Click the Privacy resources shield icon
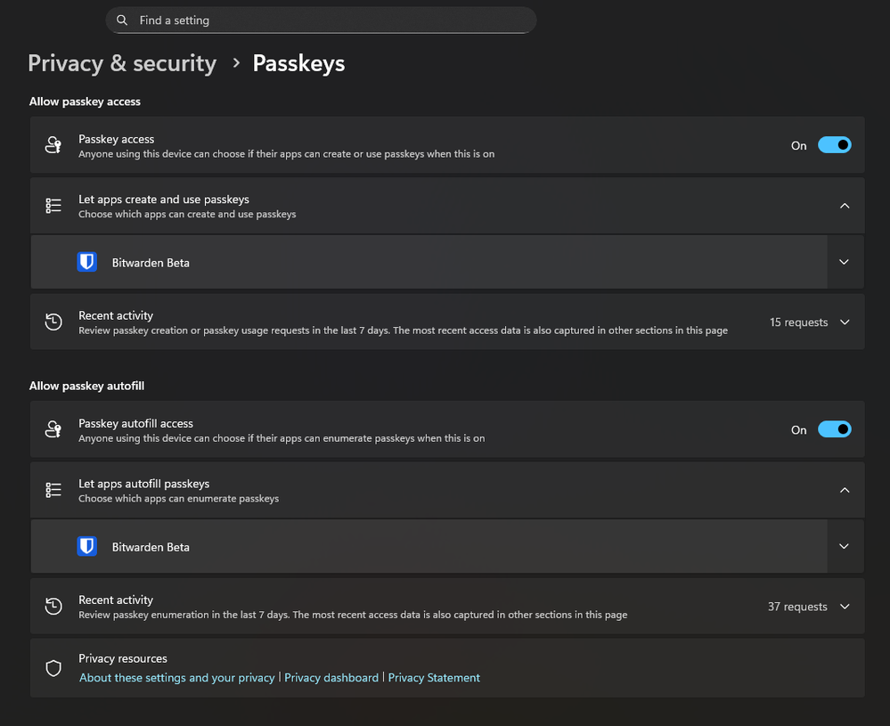The width and height of the screenshot is (890, 726). point(53,667)
